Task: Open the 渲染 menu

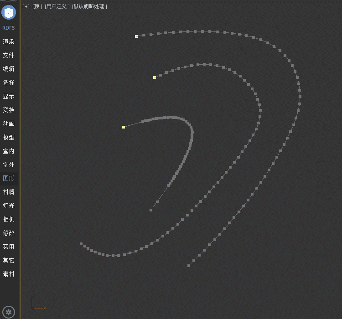Action: 9,41
